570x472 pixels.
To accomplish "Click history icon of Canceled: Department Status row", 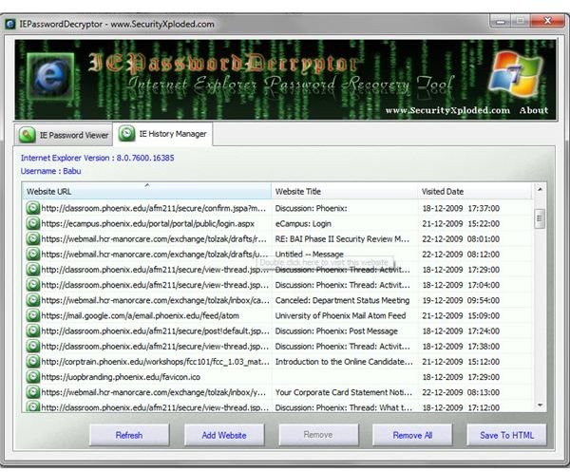I will tap(32, 300).
